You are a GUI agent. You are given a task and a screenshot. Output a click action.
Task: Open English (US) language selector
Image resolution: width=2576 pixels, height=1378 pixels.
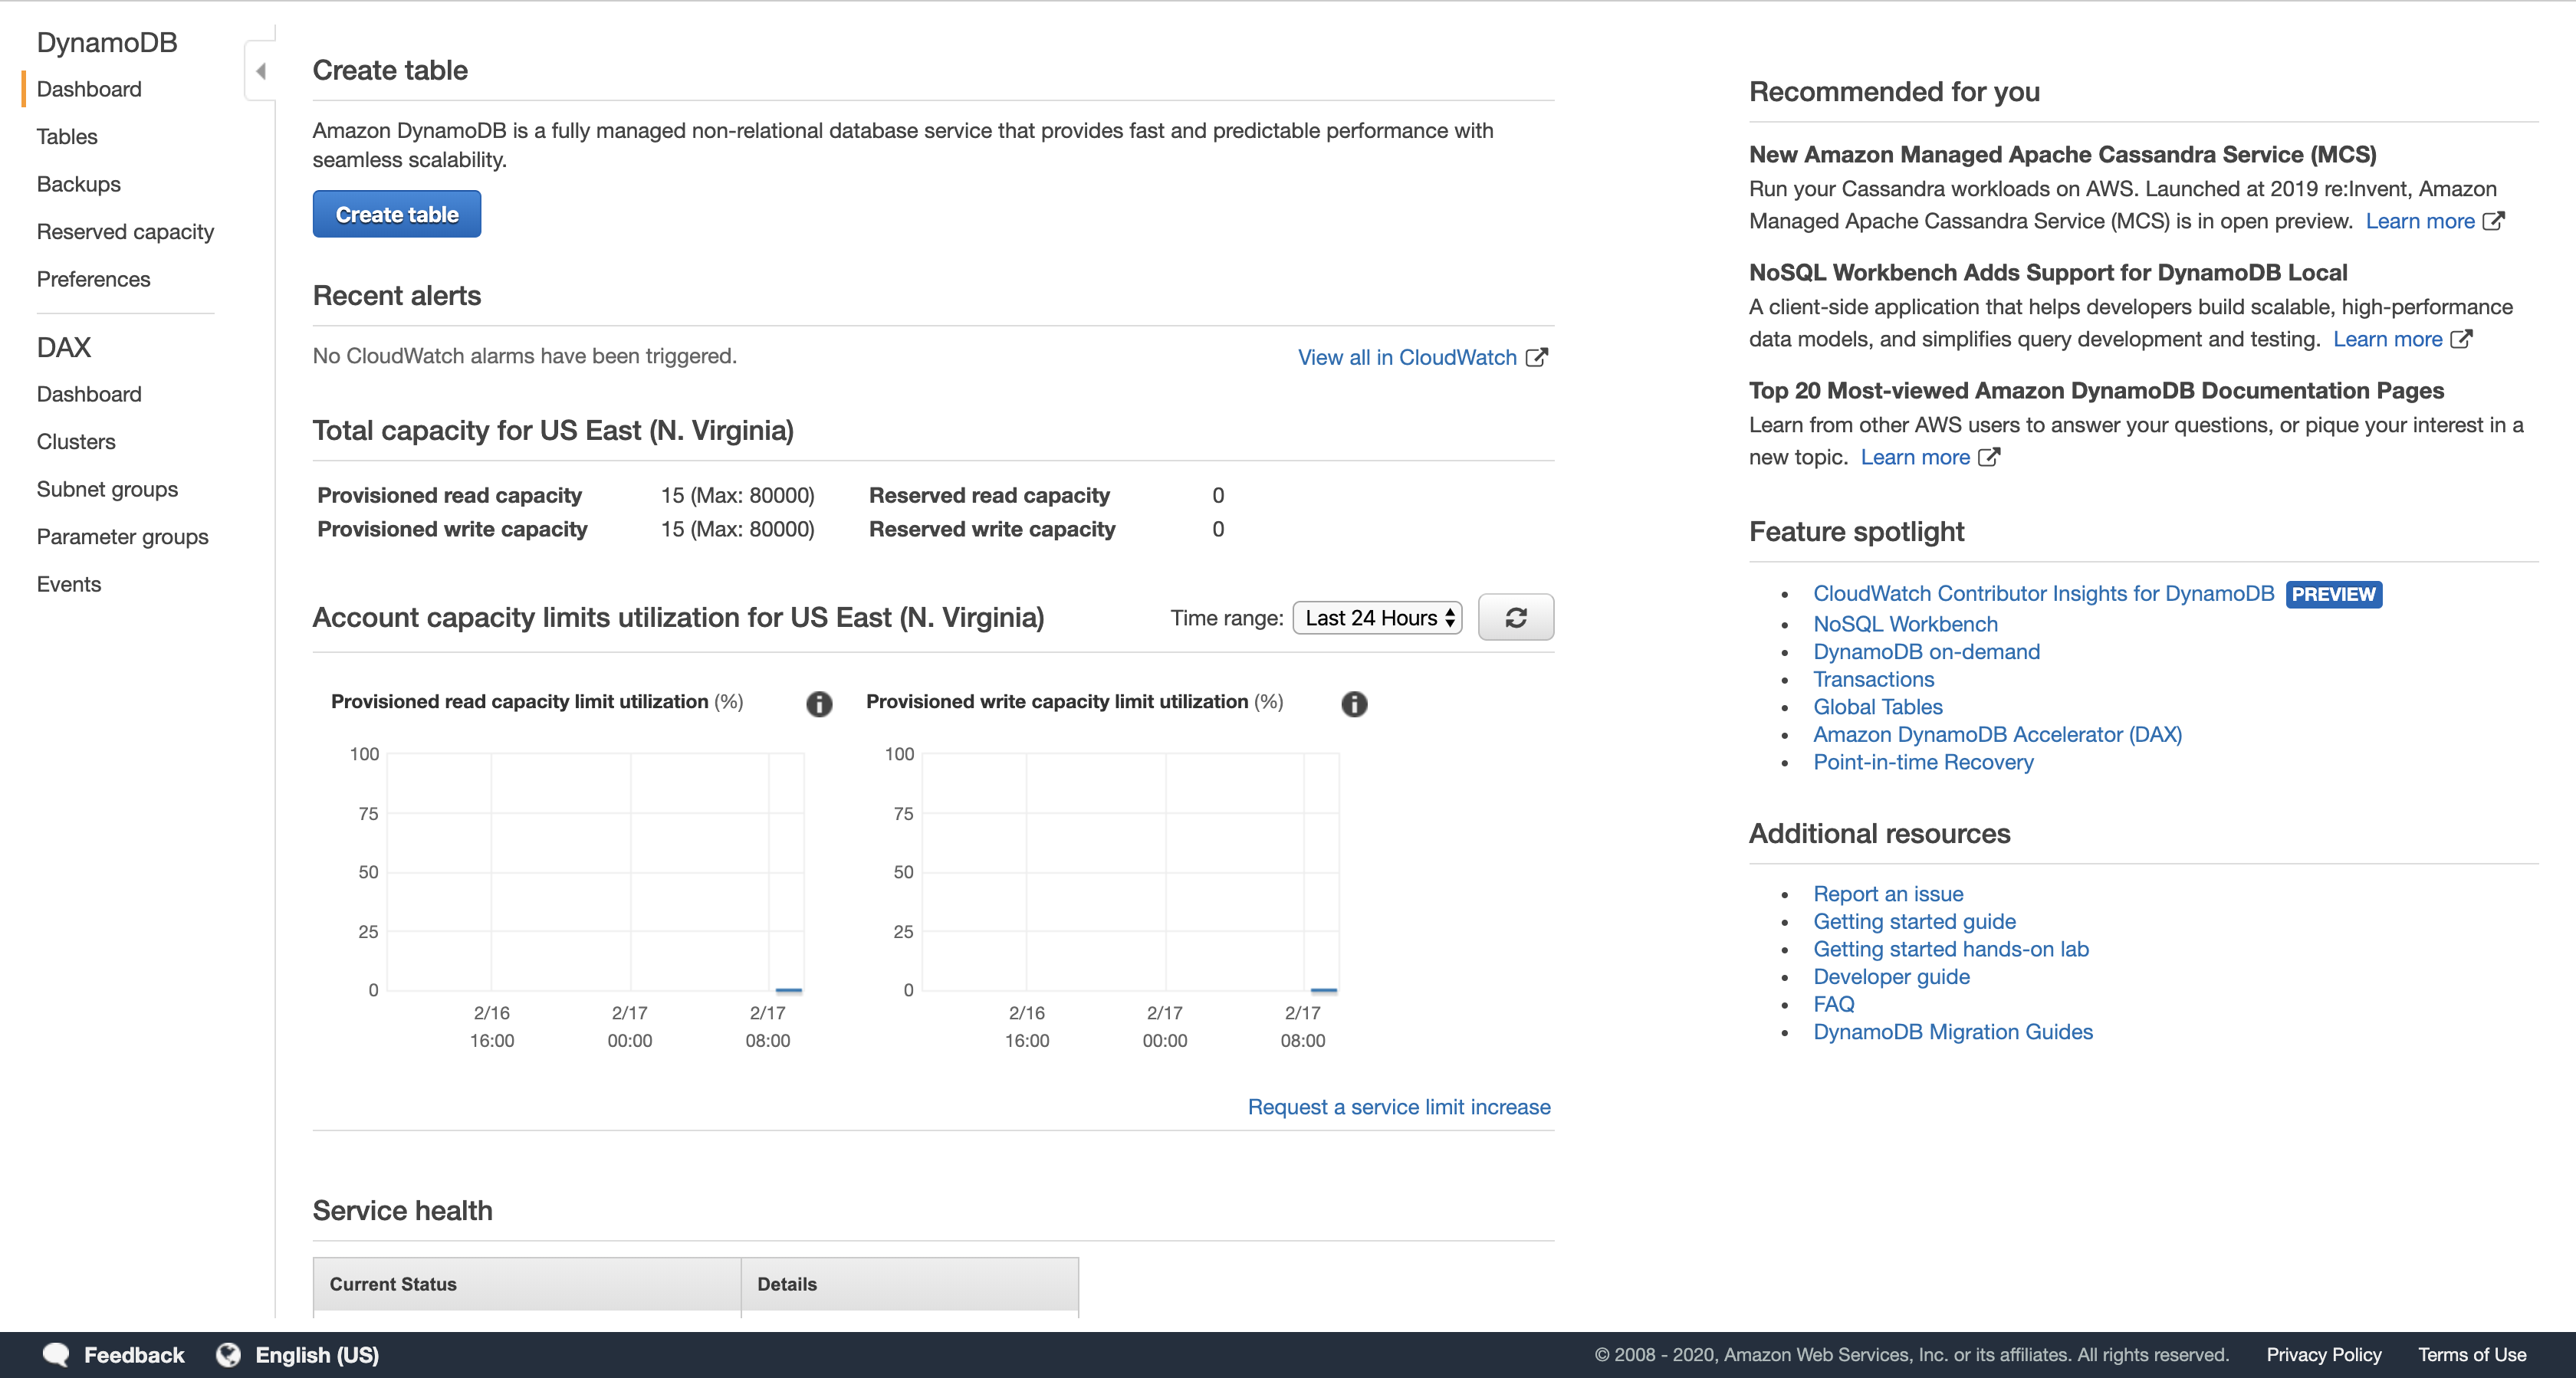tap(317, 1355)
